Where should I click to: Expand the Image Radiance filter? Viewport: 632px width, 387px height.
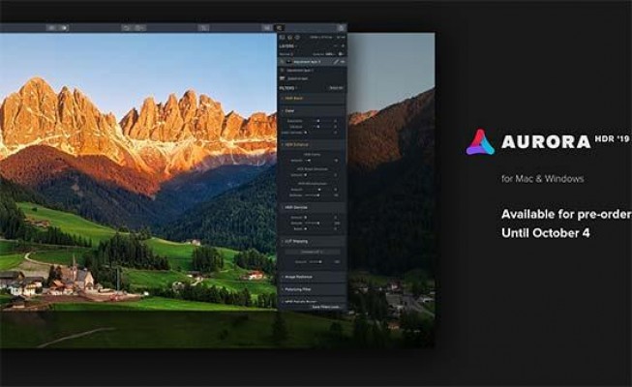pos(312,277)
